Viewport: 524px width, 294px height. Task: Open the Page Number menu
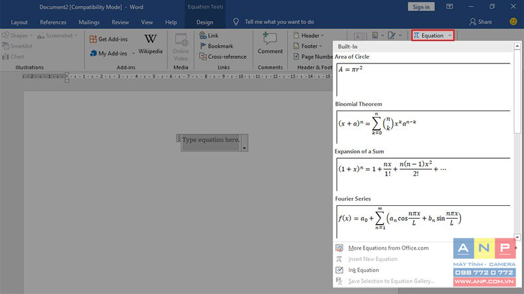tap(313, 57)
